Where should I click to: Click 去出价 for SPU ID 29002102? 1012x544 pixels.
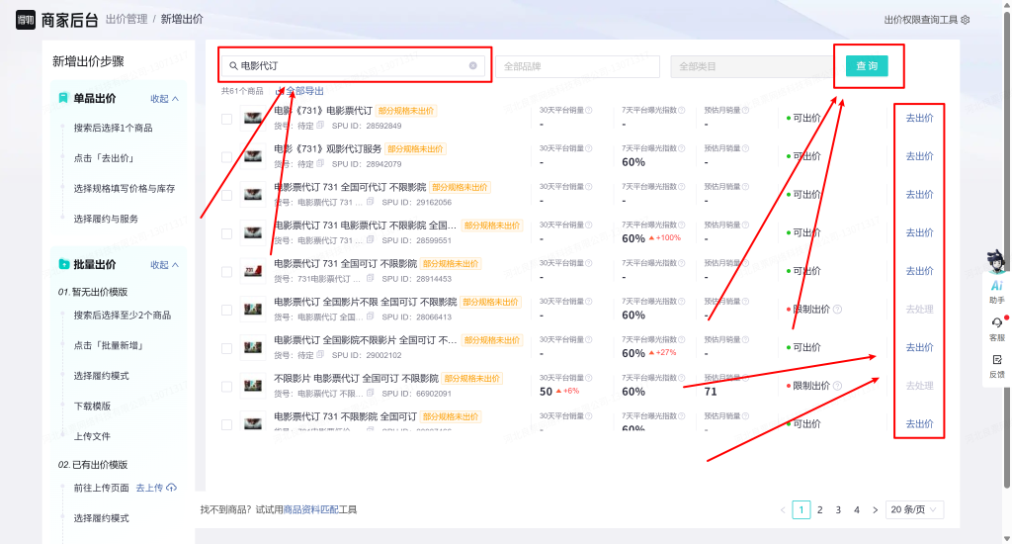(920, 347)
